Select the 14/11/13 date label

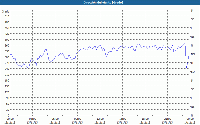[x=190, y=122]
